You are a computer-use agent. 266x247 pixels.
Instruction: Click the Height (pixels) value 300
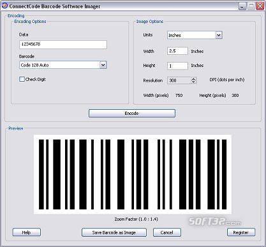pyautogui.click(x=235, y=95)
